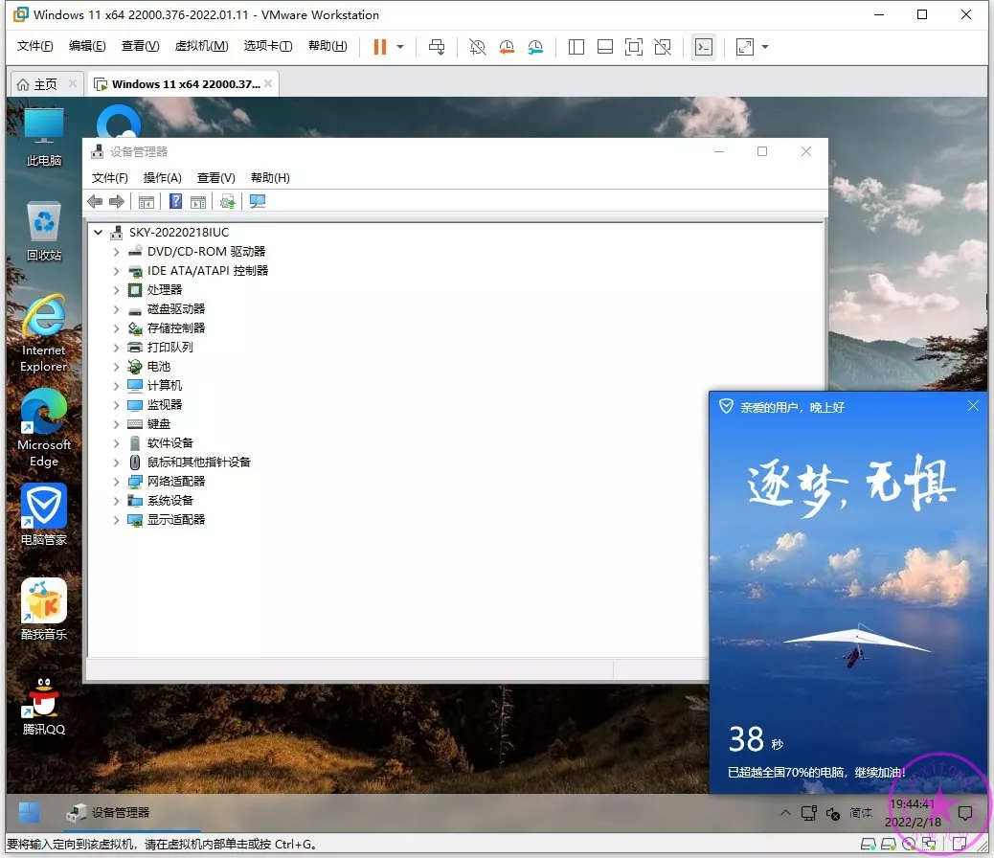Image resolution: width=994 pixels, height=858 pixels.
Task: Close the 电脑管家 boot time popup
Action: [x=973, y=406]
